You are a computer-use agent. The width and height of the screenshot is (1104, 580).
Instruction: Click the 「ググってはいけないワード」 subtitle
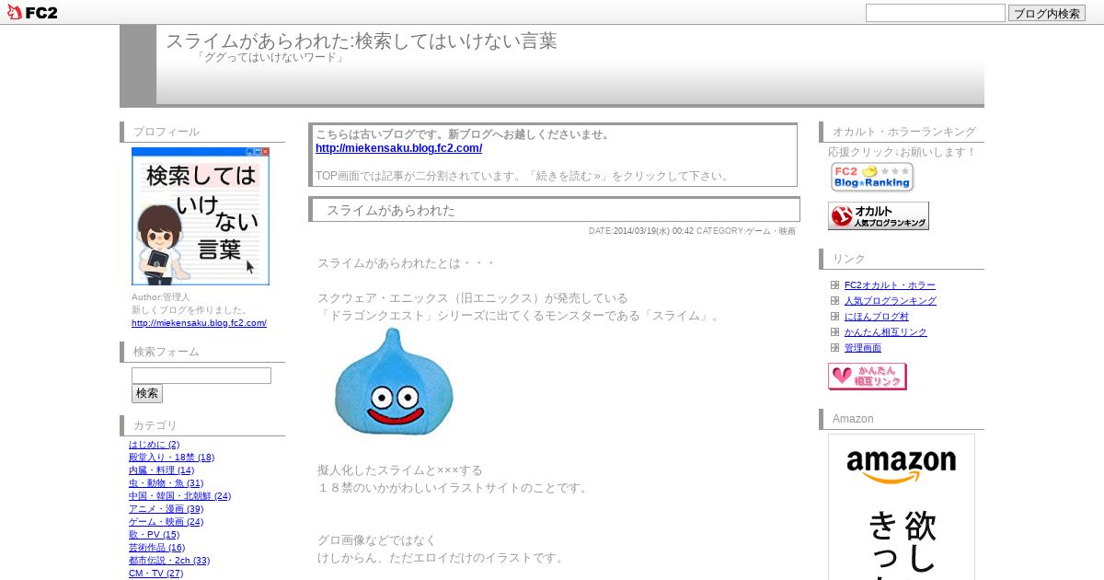click(271, 58)
